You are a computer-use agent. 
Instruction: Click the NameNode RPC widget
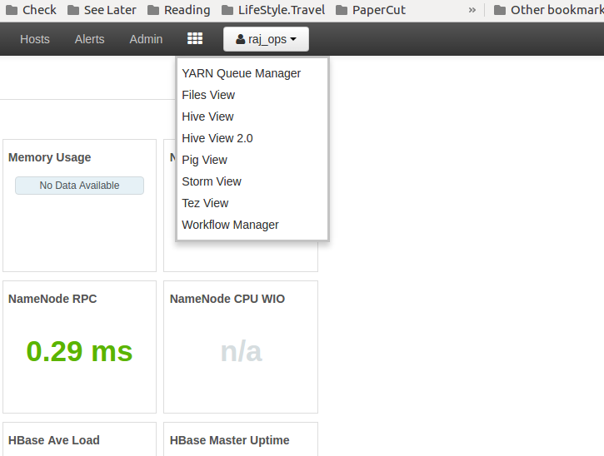[x=79, y=346]
